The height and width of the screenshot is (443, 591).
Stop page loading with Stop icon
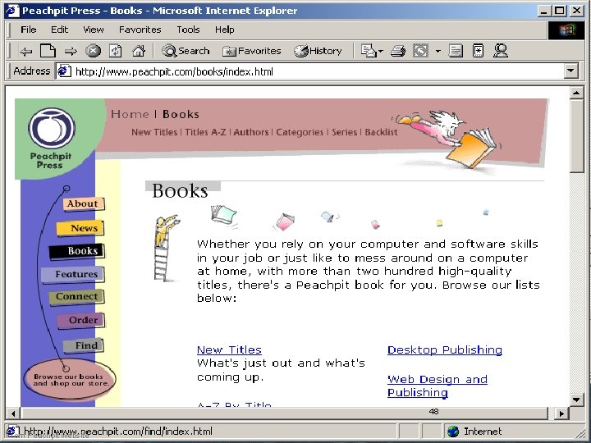[93, 51]
